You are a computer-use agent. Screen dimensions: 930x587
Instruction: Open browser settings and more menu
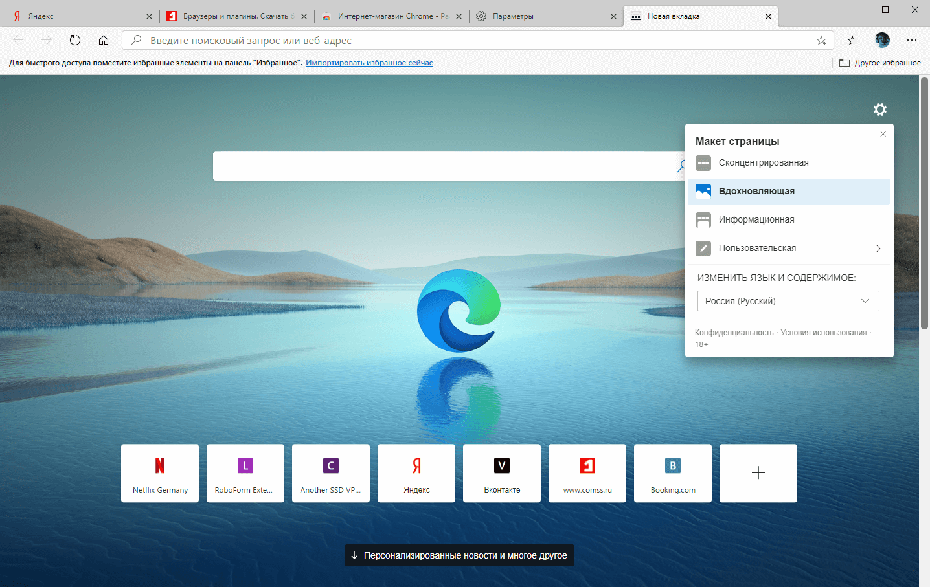pyautogui.click(x=912, y=40)
